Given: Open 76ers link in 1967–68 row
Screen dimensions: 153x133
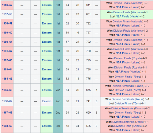Looking at the screenshot, I should click(x=137, y=113).
